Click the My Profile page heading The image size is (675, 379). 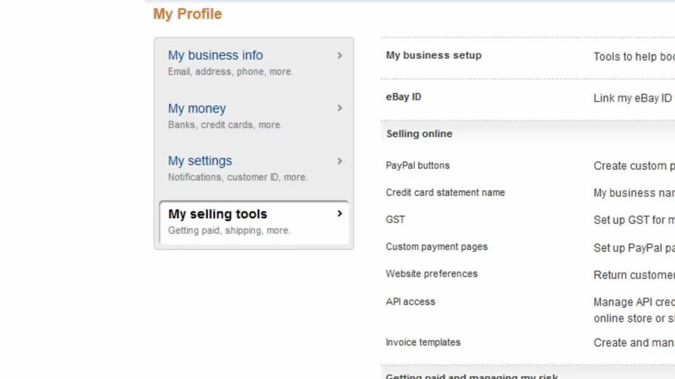point(187,14)
